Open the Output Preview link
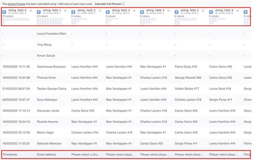 (17, 4)
